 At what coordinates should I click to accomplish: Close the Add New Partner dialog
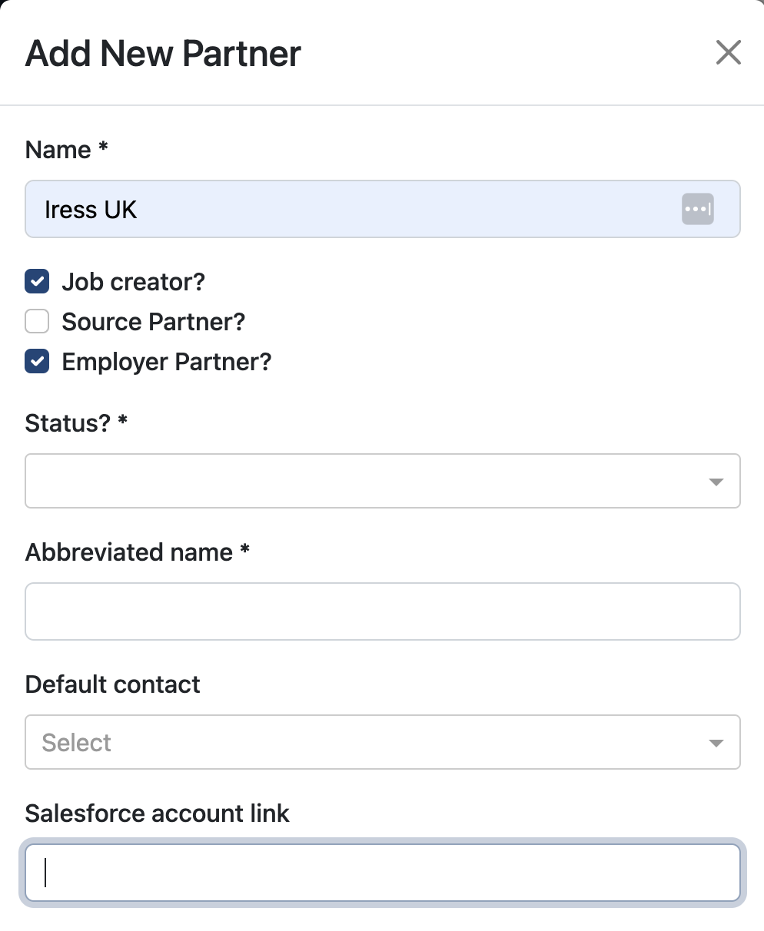click(x=728, y=53)
